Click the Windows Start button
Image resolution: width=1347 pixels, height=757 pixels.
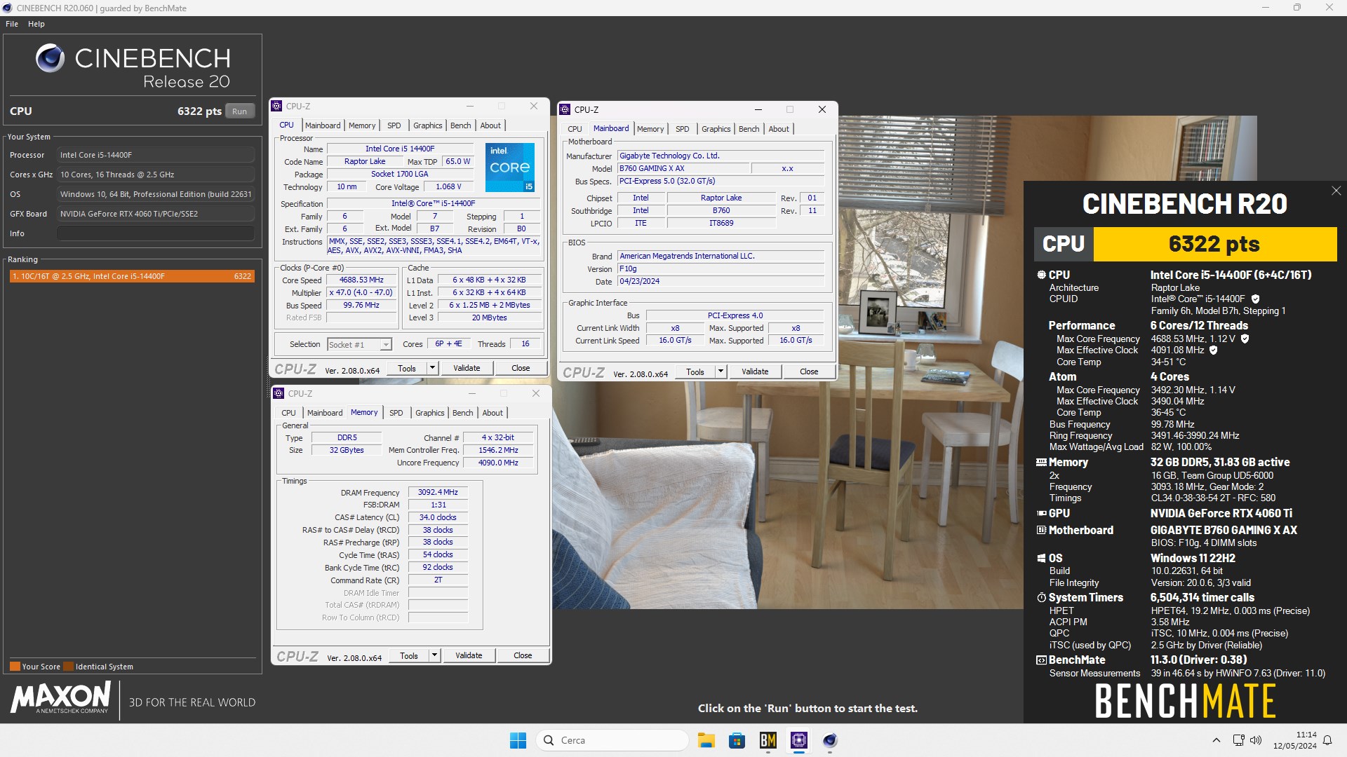518,740
